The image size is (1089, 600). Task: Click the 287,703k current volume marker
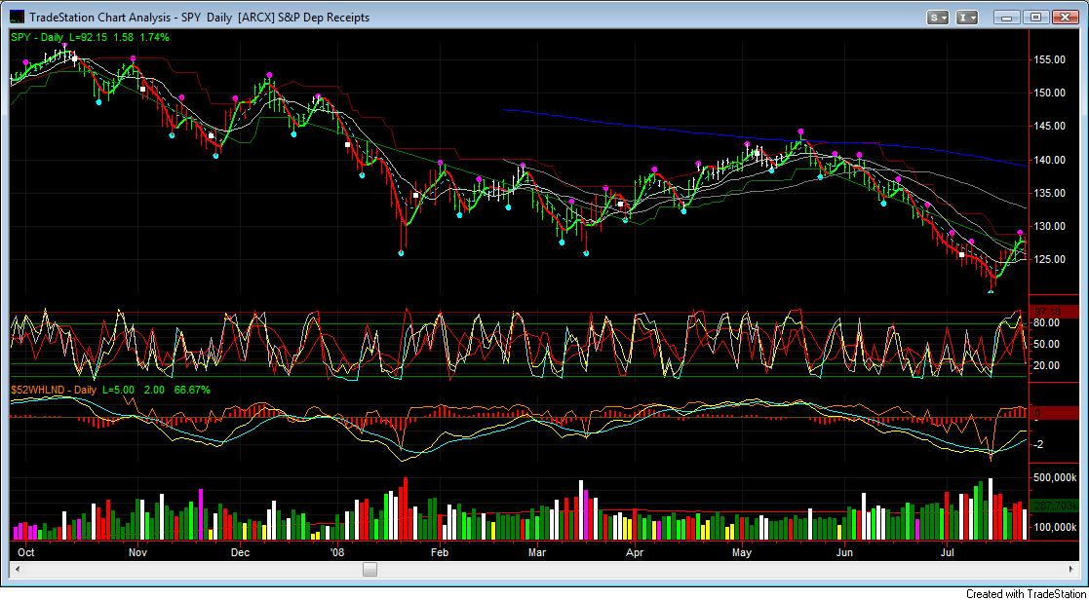tap(1056, 505)
